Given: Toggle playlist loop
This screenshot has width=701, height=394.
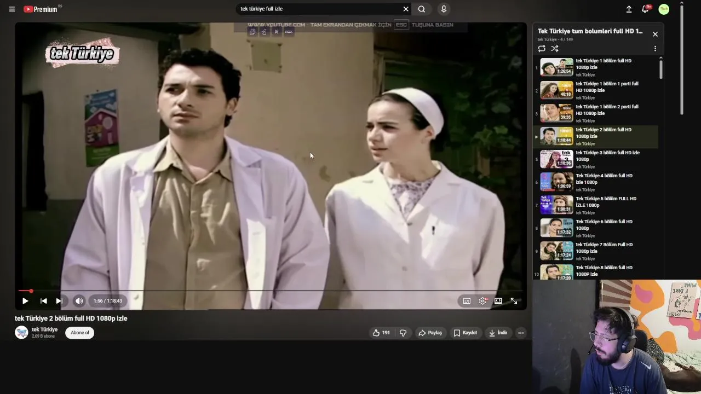Looking at the screenshot, I should click(x=542, y=49).
